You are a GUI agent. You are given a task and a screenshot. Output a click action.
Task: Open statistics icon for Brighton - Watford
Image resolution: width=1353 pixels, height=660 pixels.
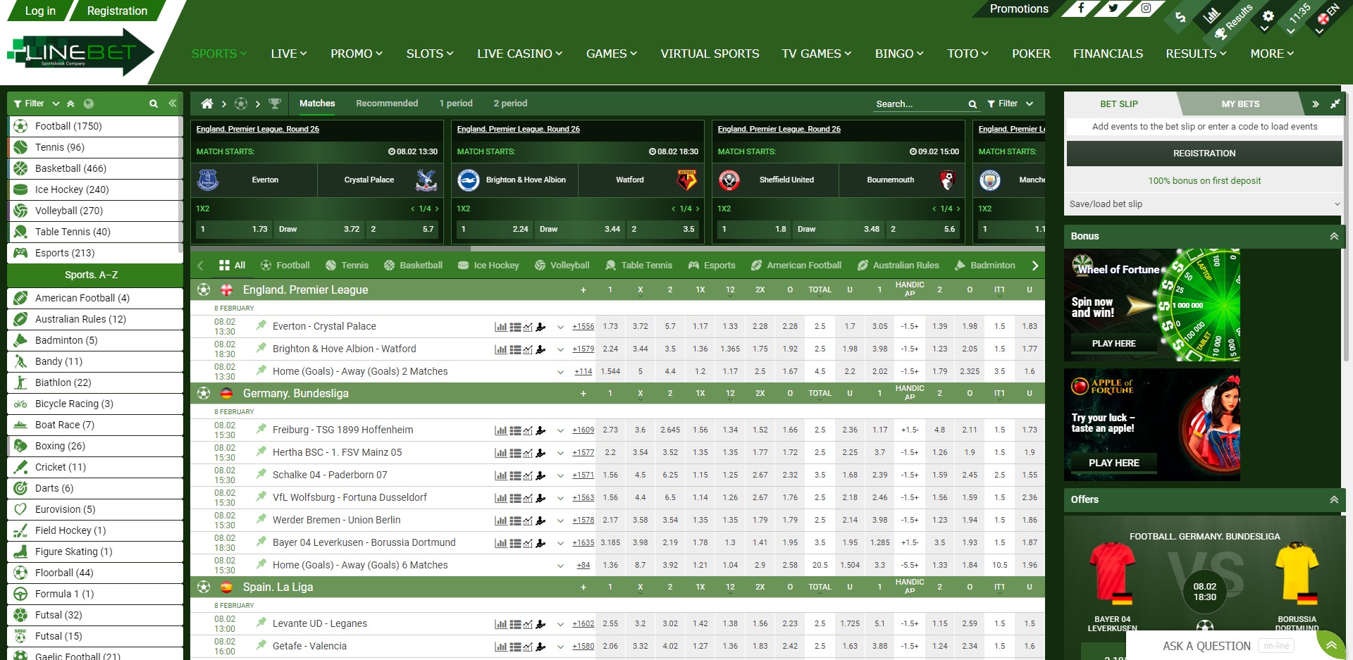(x=500, y=349)
